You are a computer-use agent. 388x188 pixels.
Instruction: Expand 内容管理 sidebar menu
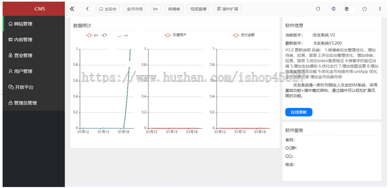click(34, 40)
